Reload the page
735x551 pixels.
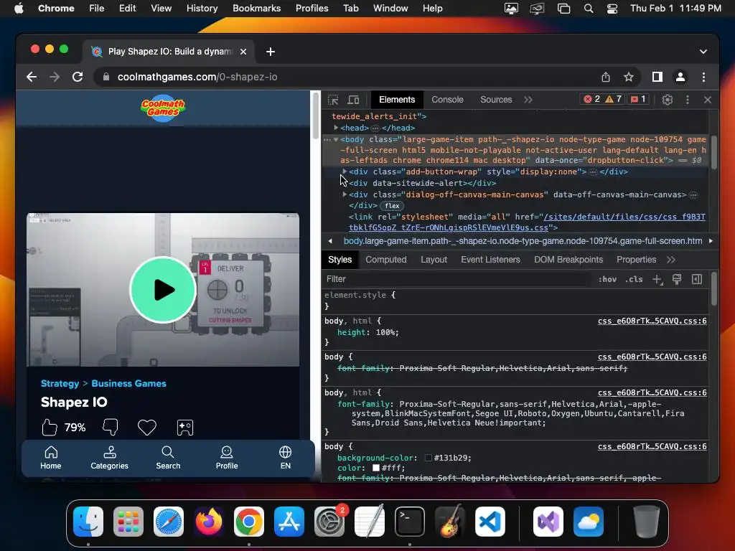[x=78, y=77]
